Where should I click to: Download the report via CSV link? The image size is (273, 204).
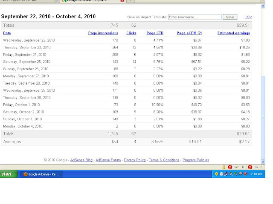tap(248, 17)
